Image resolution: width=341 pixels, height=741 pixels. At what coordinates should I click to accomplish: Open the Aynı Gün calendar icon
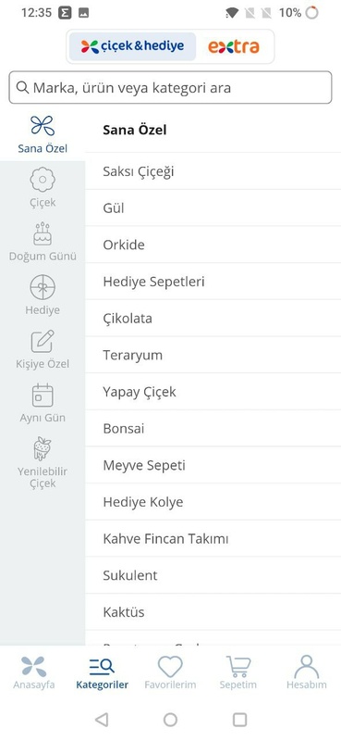(43, 396)
